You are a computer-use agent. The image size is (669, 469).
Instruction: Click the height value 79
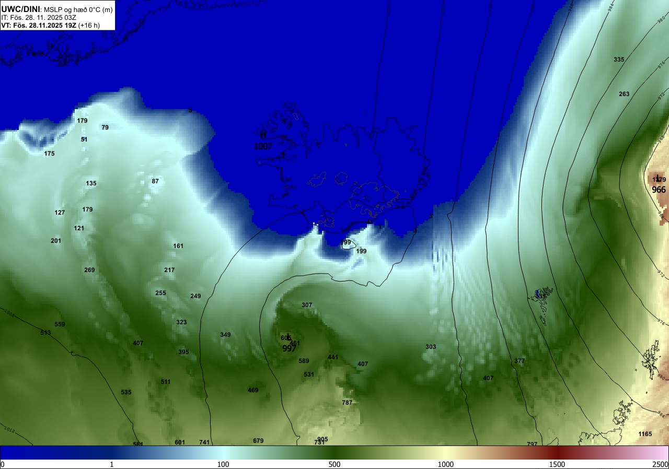tap(105, 127)
